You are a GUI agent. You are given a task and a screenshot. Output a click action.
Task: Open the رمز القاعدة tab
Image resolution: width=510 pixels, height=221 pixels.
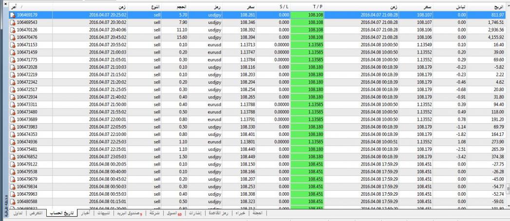[219, 214]
